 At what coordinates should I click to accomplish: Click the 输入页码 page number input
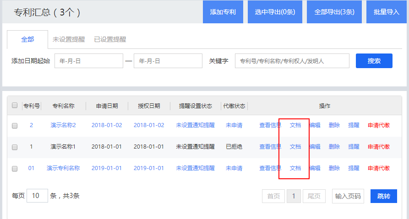point(348,196)
